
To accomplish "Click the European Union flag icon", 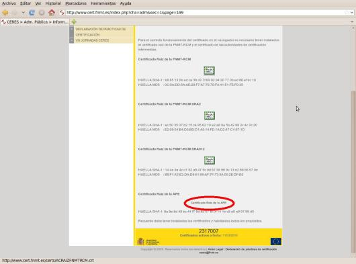I will click(x=276, y=241).
